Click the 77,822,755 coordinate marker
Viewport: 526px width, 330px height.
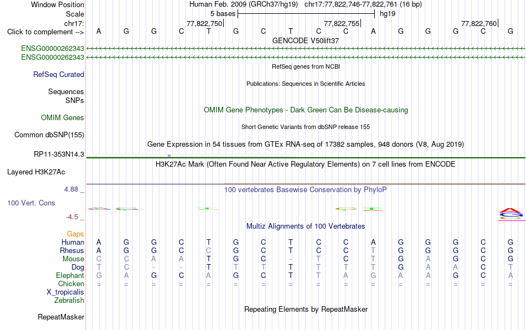pyautogui.click(x=342, y=23)
